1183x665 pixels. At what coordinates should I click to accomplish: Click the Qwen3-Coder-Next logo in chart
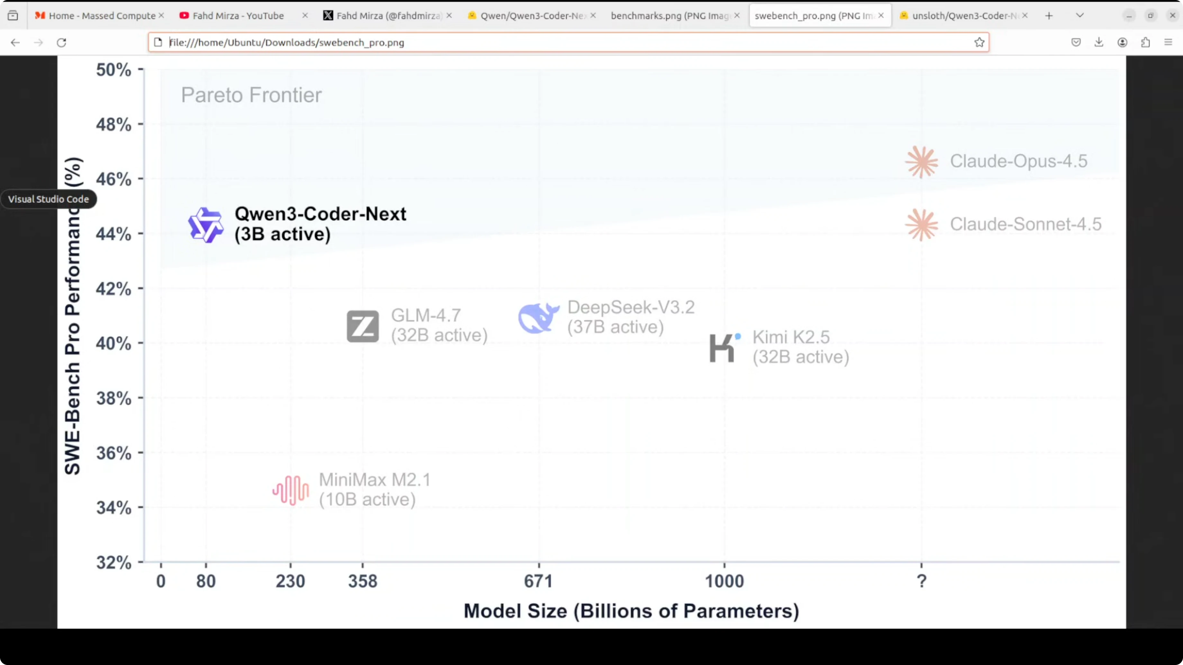pyautogui.click(x=205, y=225)
